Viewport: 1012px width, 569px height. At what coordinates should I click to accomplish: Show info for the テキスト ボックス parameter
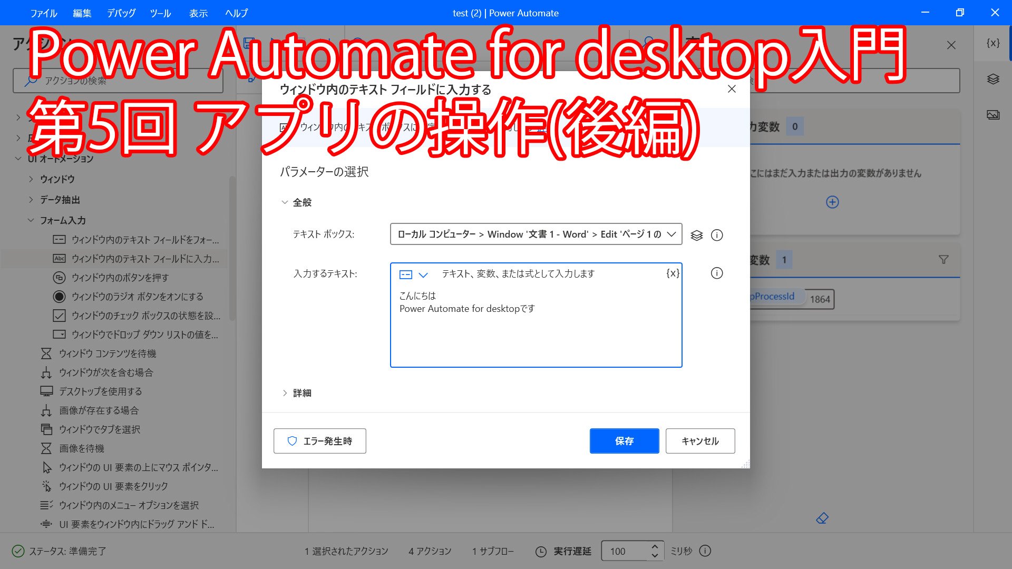(x=717, y=235)
